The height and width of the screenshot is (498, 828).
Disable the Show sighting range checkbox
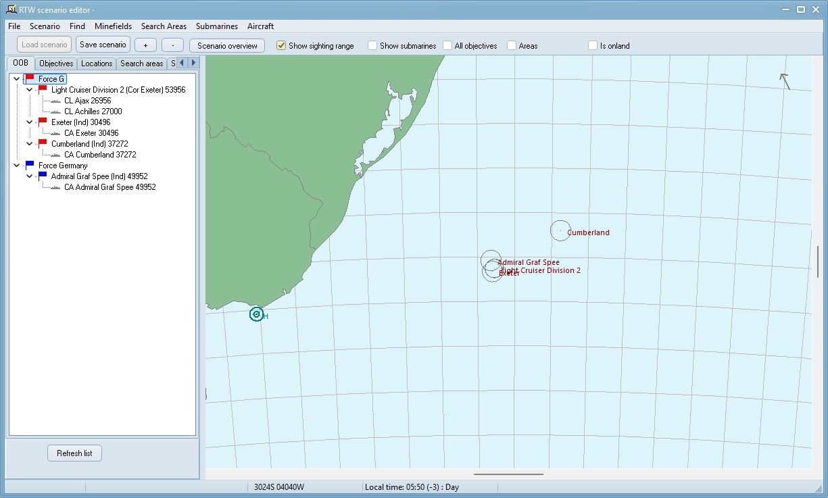282,46
